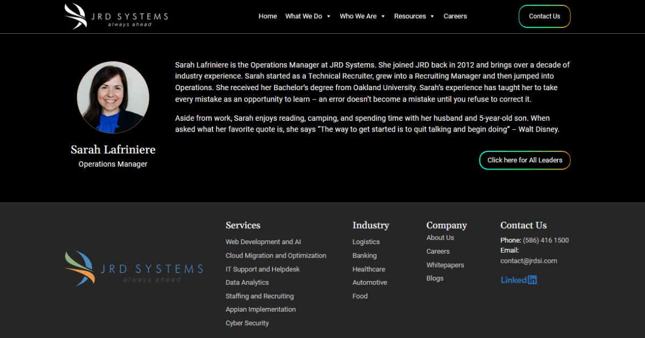This screenshot has height=338, width=645.
Task: Select the Healthcare industry link
Action: pyautogui.click(x=369, y=269)
